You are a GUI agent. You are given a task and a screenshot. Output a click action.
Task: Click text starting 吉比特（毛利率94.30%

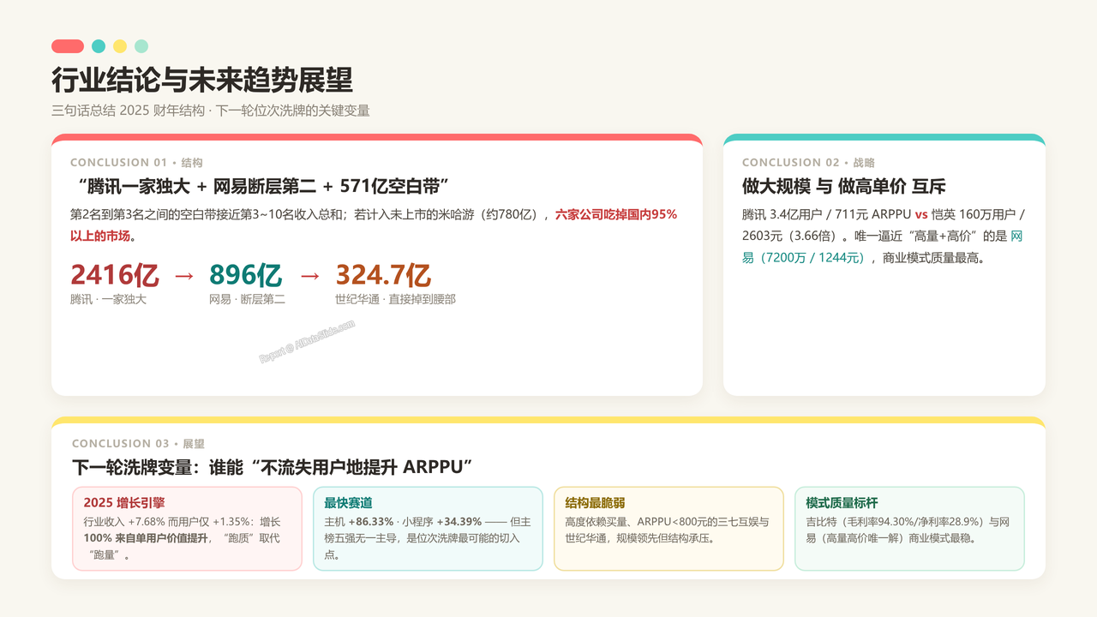click(x=908, y=530)
